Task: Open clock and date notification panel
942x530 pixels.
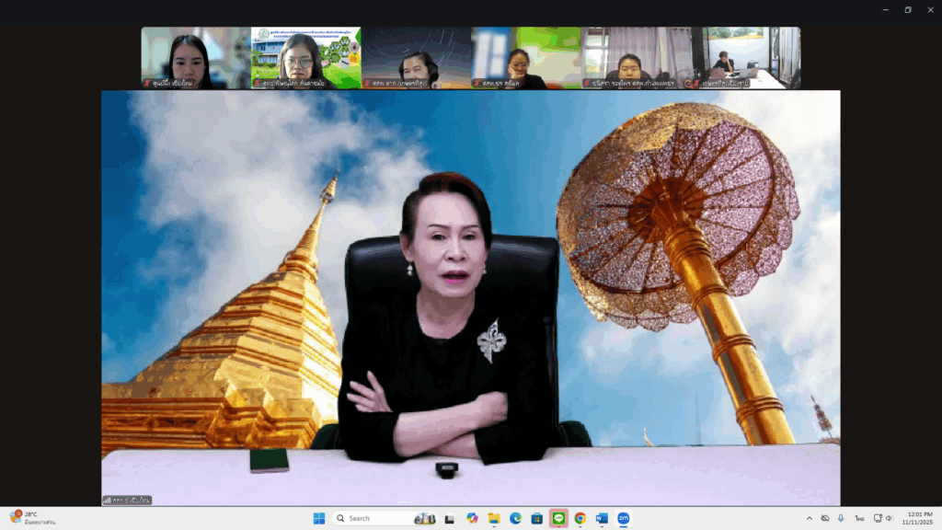Action: click(x=919, y=518)
